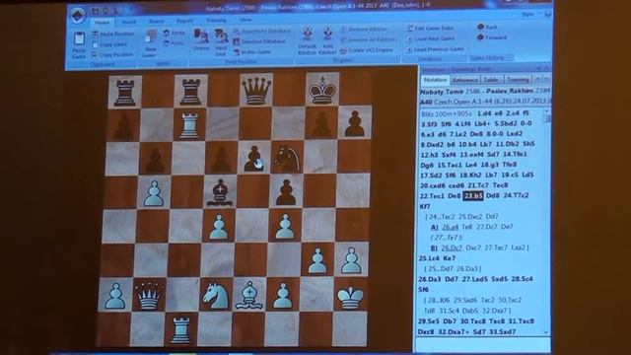Find position in Selected Database
The height and width of the screenshot is (355, 631).
coord(259,41)
